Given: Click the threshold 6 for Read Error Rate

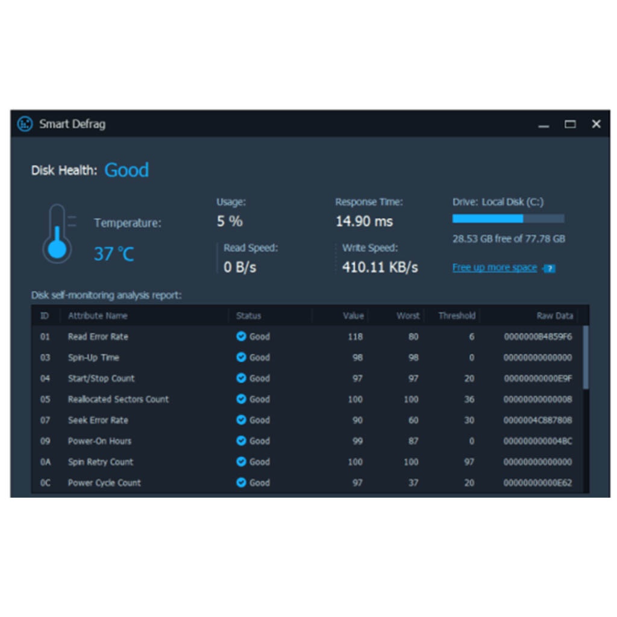Looking at the screenshot, I should (471, 337).
